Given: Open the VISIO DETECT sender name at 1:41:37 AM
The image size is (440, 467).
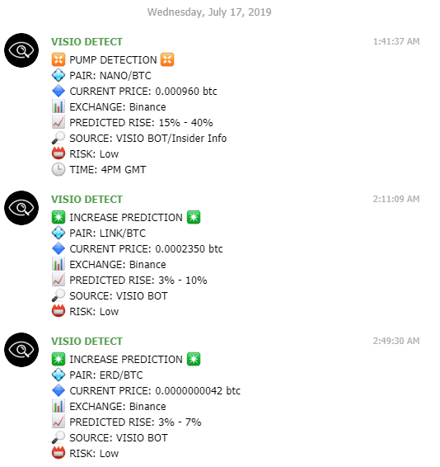Looking at the screenshot, I should point(87,42).
